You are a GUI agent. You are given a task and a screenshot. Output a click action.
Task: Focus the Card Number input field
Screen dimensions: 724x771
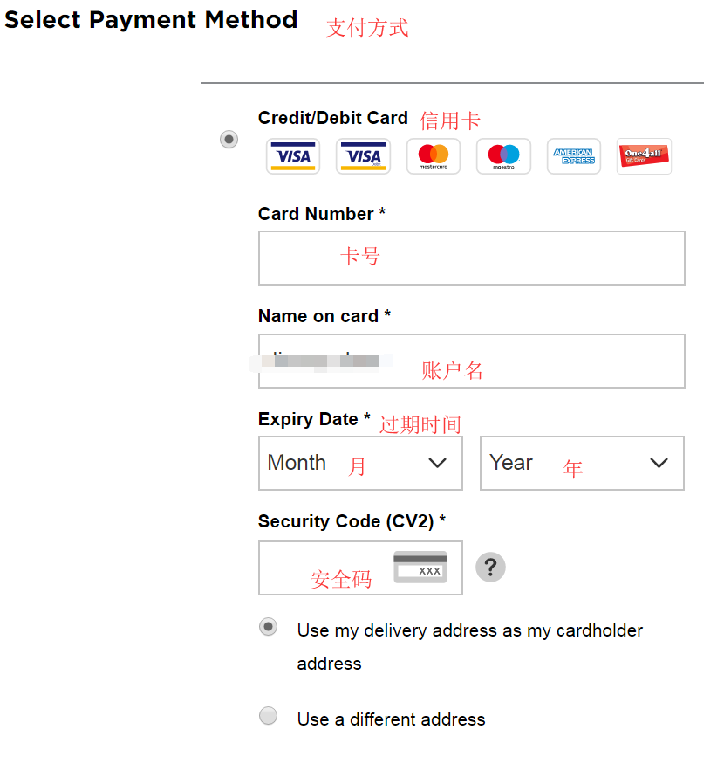click(471, 258)
